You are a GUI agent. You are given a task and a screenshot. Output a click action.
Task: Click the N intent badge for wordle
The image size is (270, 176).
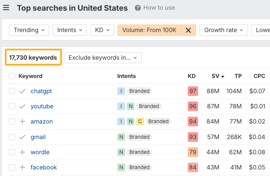click(121, 152)
